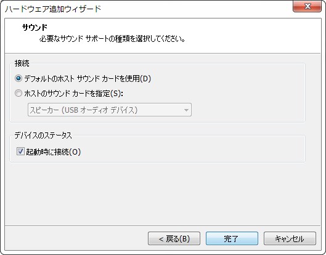
Task: Click the 起動時に接続(O) label text
Action: 53,152
